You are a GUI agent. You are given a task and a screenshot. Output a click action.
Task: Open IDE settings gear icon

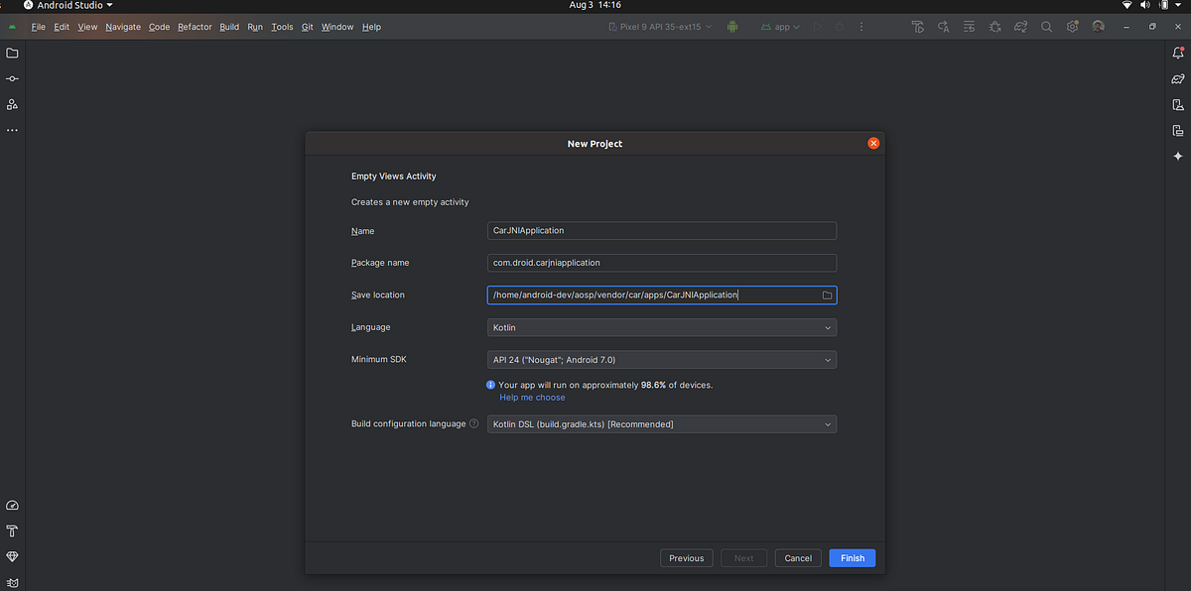1072,27
